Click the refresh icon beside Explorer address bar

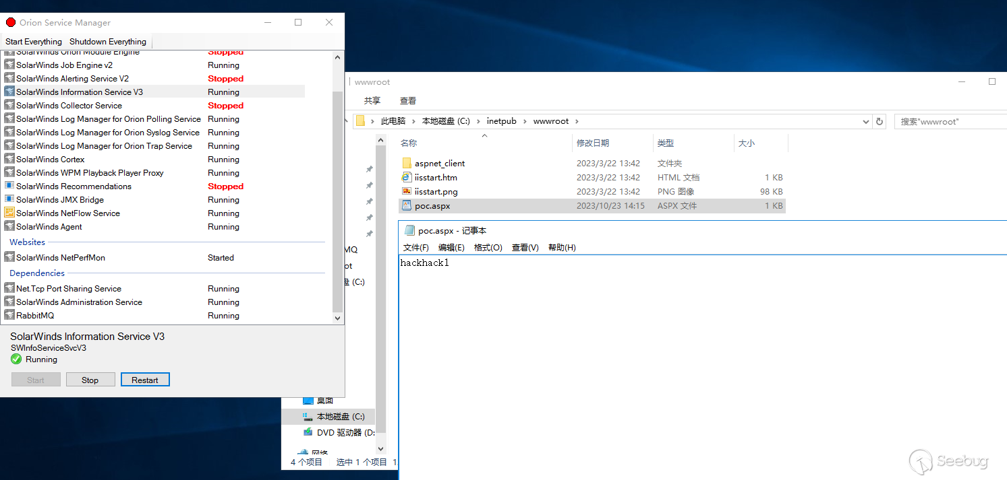879,122
